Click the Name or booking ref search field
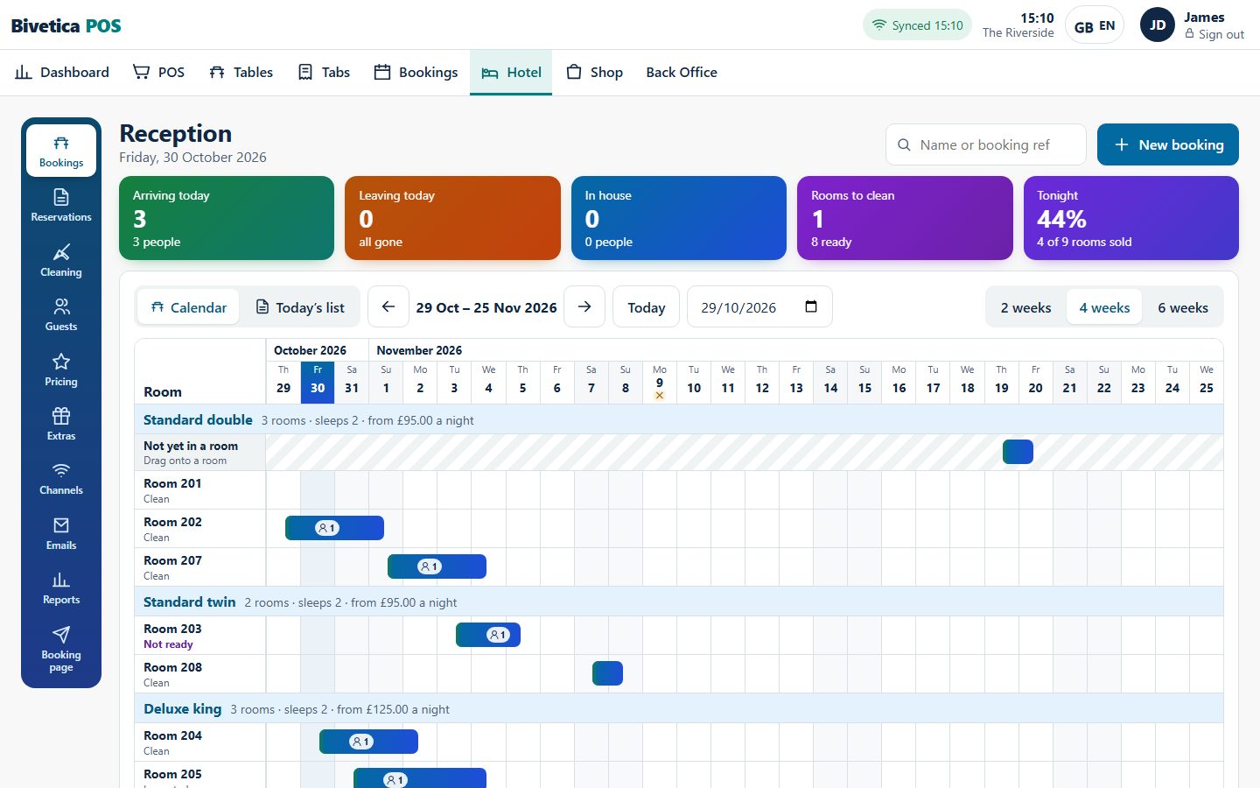 (x=986, y=144)
